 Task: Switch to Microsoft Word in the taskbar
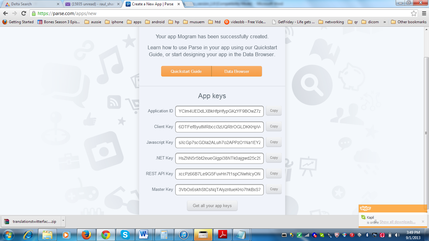144,234
